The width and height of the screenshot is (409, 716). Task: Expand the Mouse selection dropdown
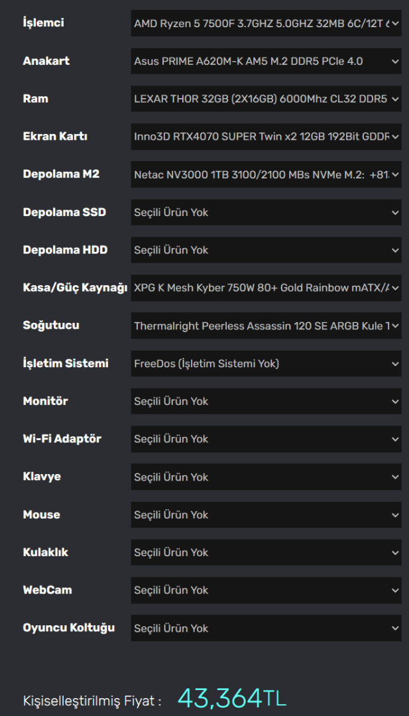(x=266, y=514)
